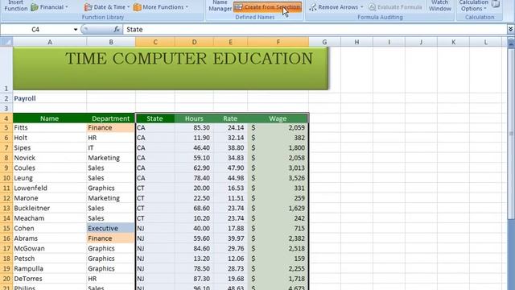Click the Create from Selection icon
This screenshot has height=290, width=515.
pos(239,7)
